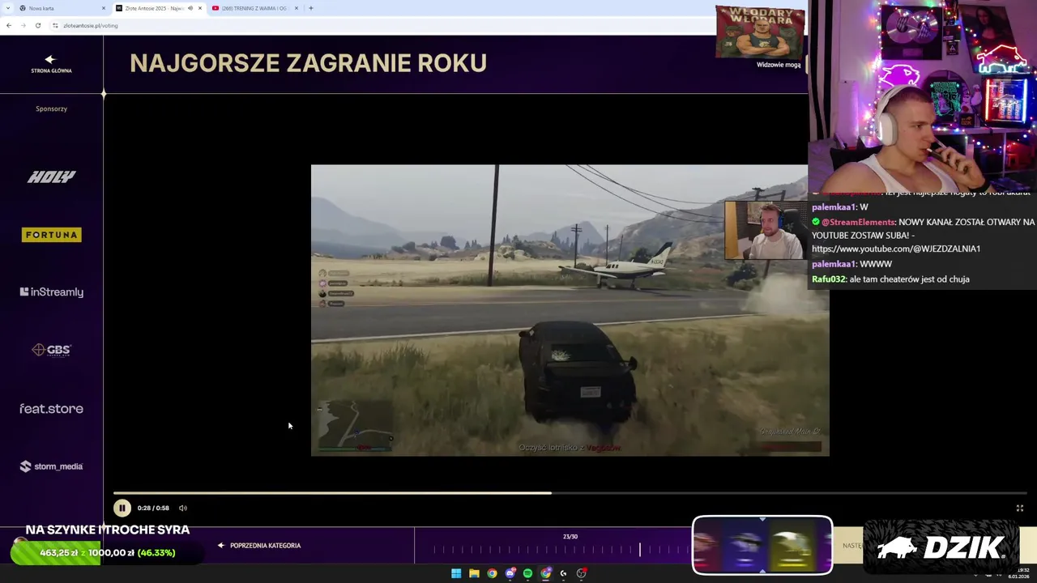Go back via Strona Główna arrow
The height and width of the screenshot is (583, 1037).
pyautogui.click(x=51, y=64)
